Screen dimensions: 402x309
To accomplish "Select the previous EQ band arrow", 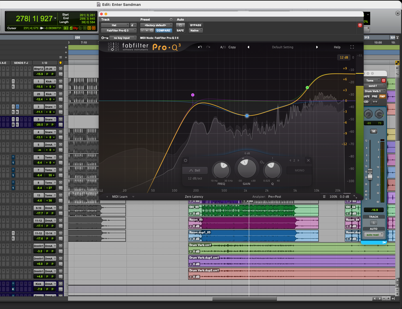I will (290, 160).
